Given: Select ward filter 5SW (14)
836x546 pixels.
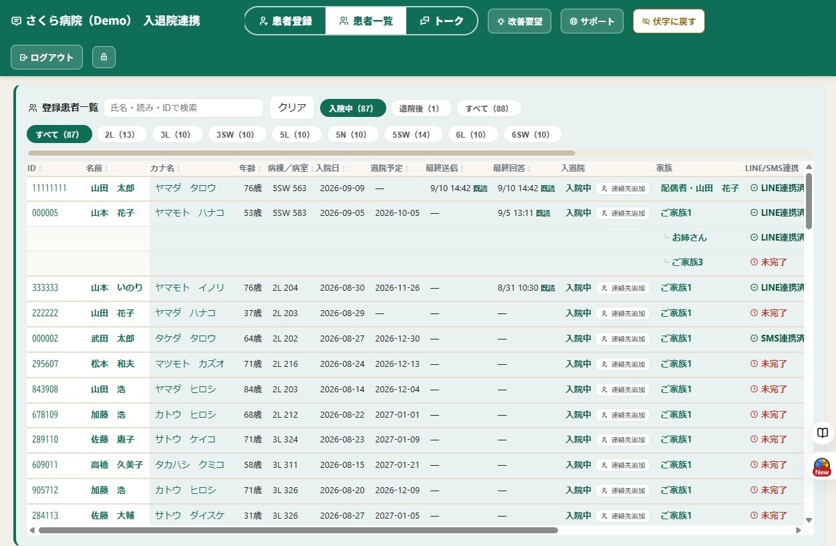Looking at the screenshot, I should point(413,134).
